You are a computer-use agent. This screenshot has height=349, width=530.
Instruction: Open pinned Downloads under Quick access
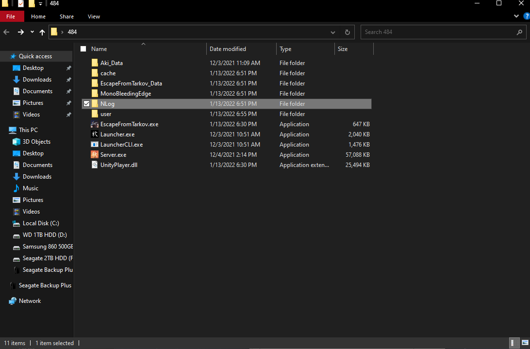click(x=37, y=80)
